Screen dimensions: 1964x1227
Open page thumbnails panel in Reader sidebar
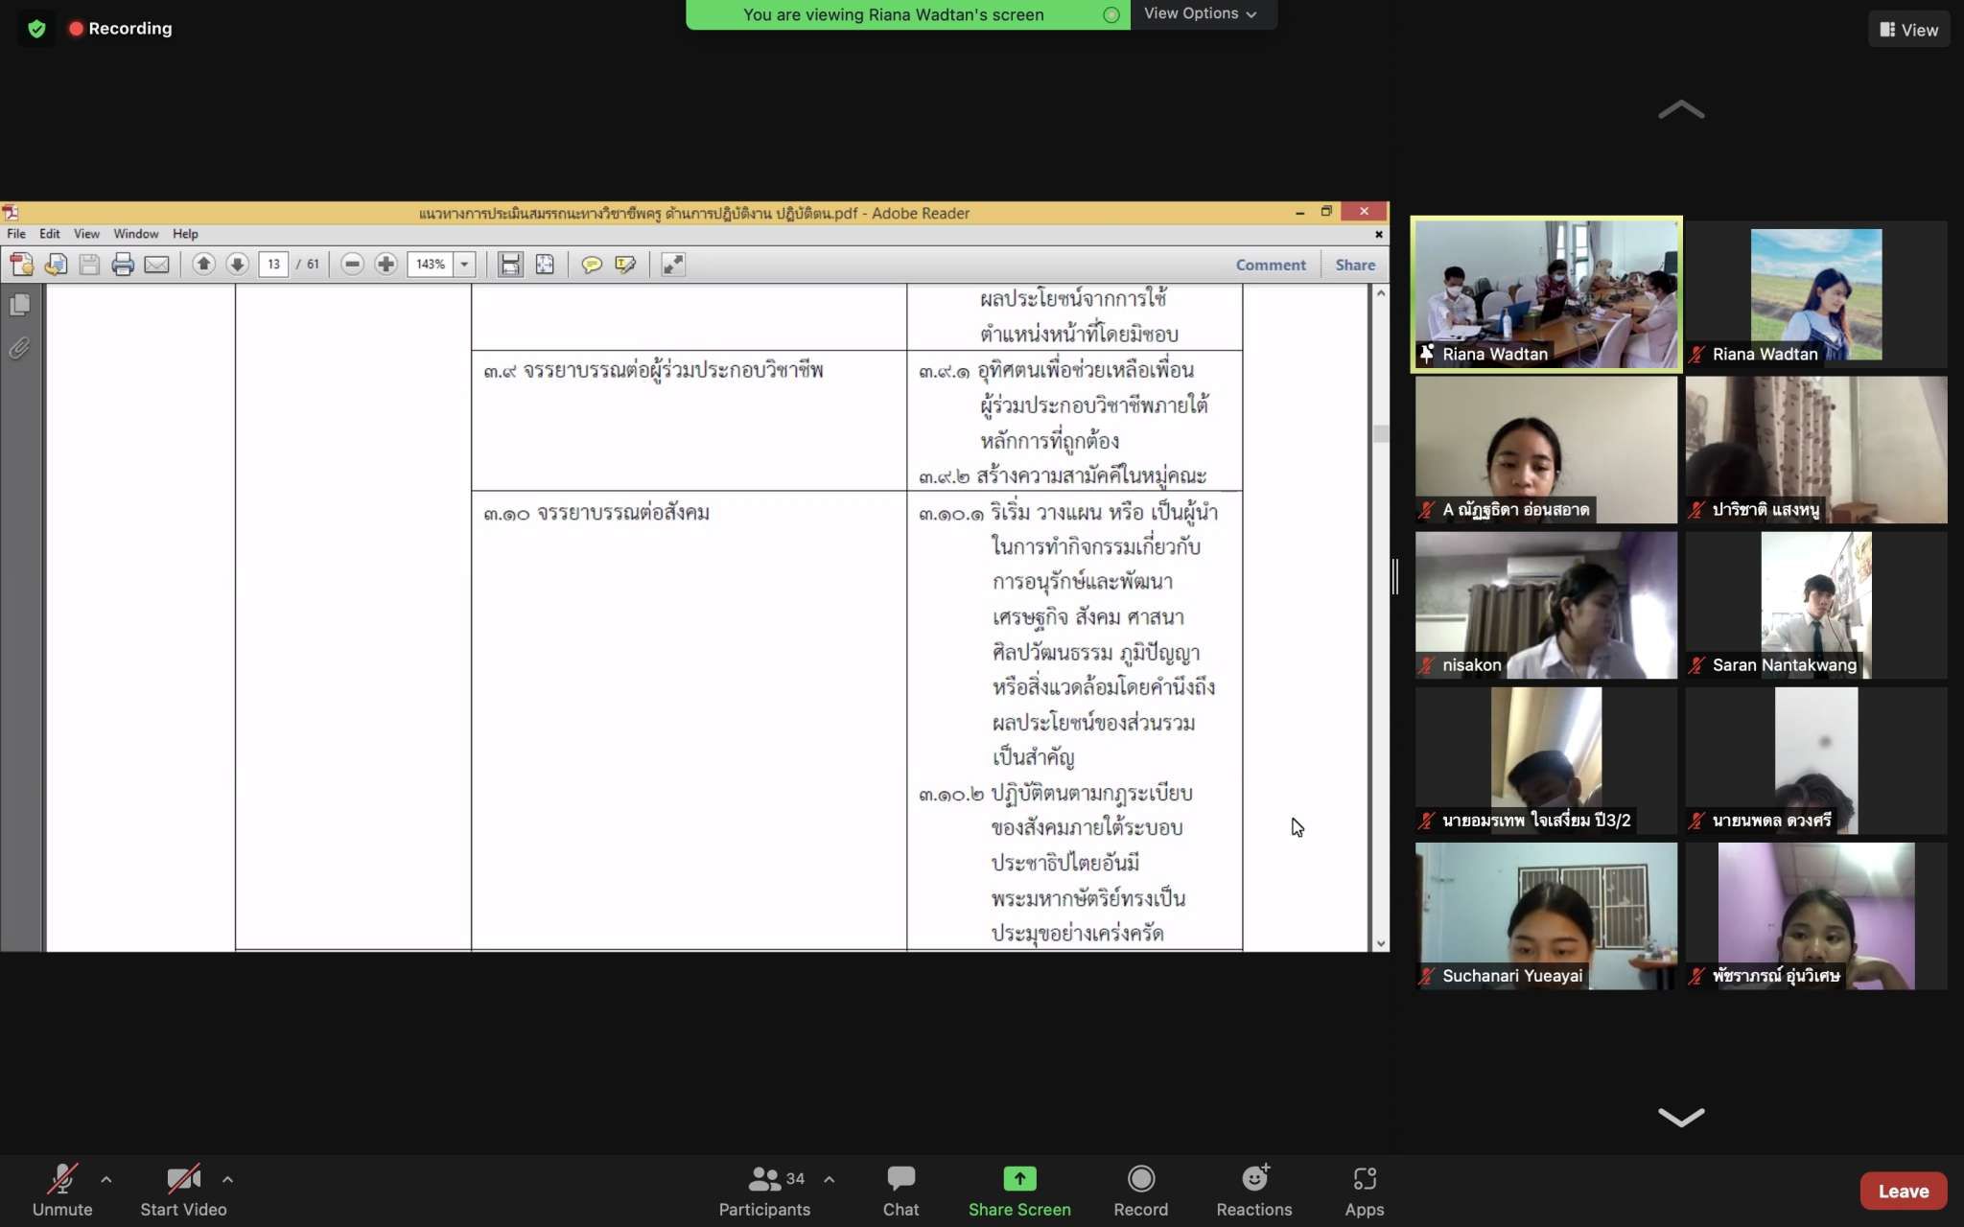coord(19,305)
